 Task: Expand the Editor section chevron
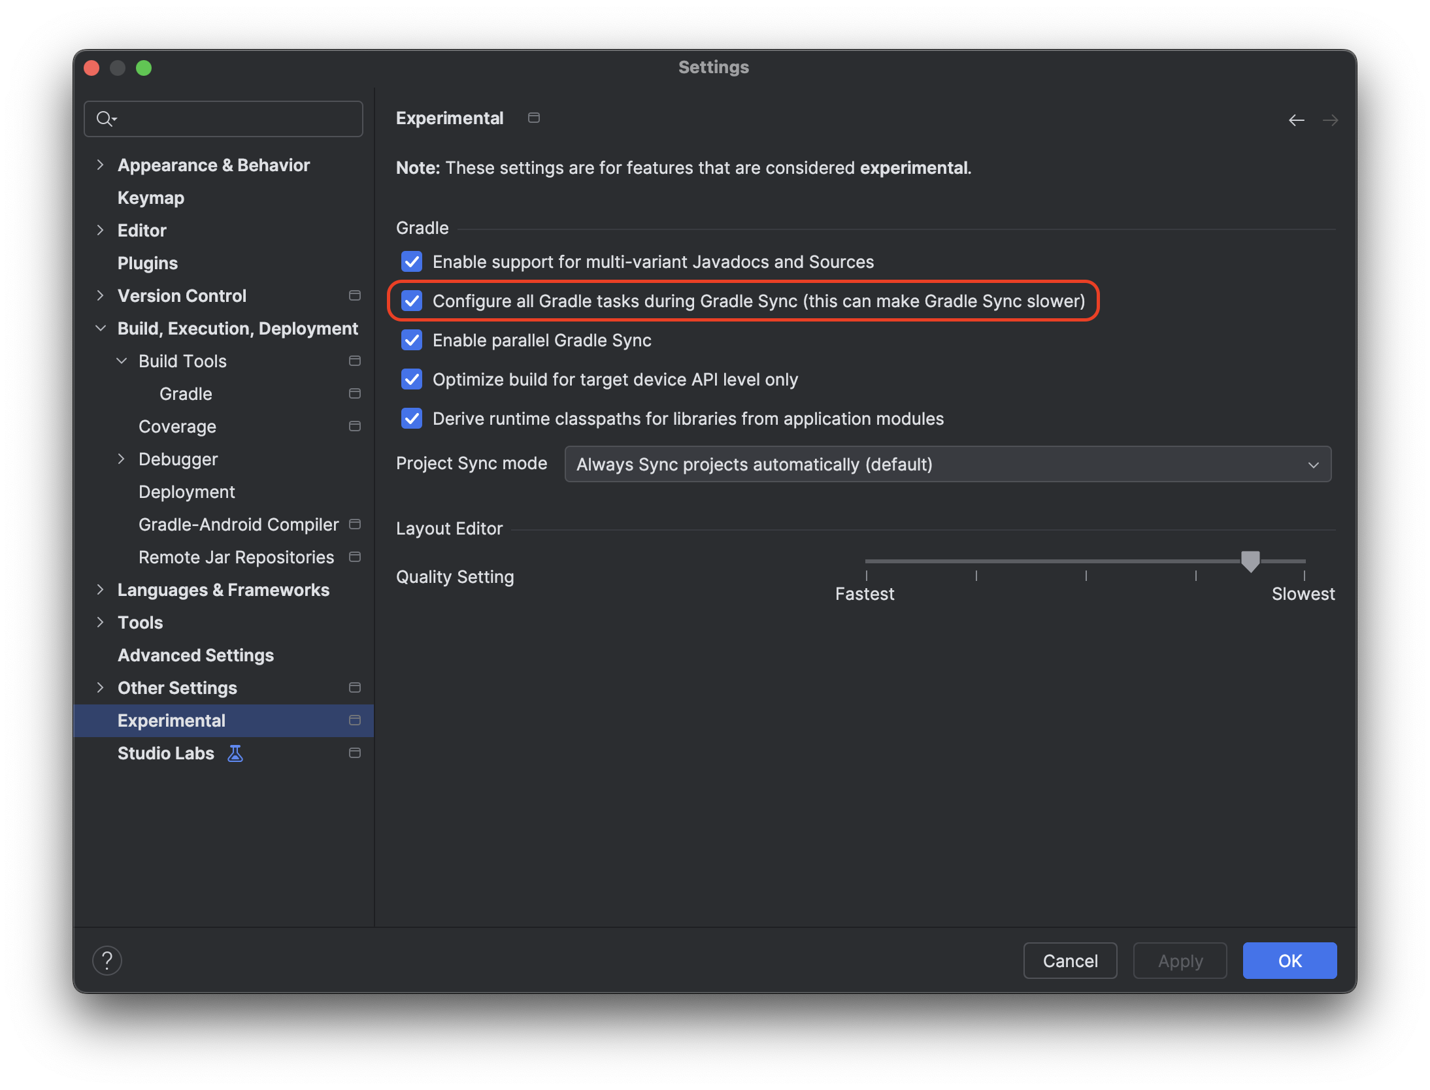click(x=100, y=230)
